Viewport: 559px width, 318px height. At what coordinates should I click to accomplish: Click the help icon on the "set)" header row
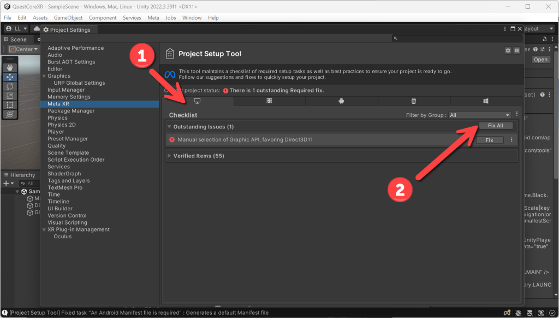coord(542,95)
